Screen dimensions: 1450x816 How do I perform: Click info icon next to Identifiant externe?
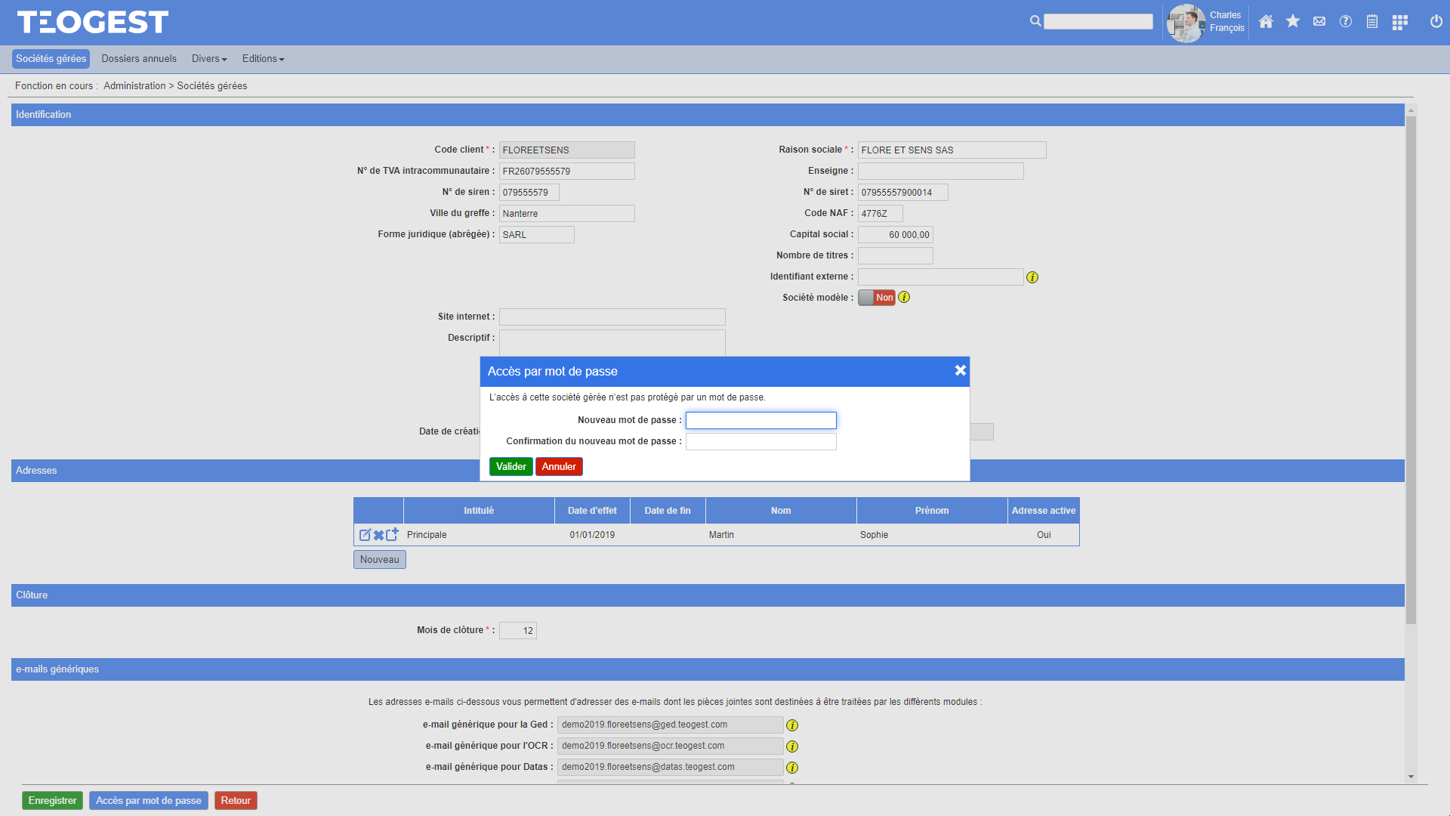1032,277
